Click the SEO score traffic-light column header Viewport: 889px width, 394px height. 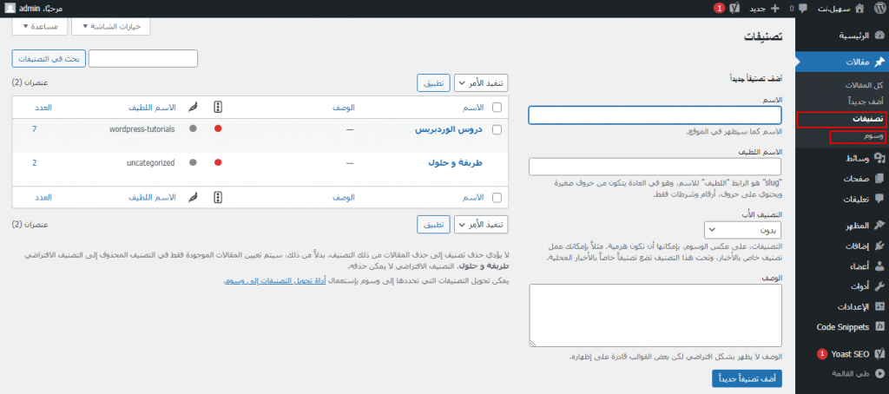click(x=218, y=108)
